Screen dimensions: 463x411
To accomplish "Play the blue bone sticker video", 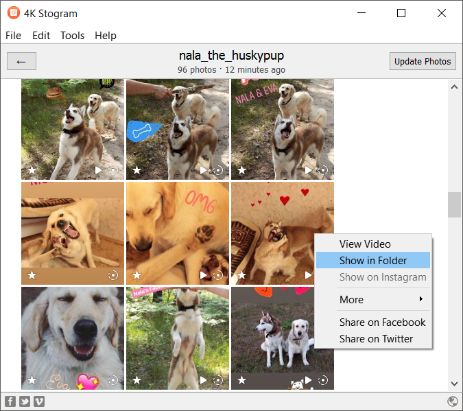I will [x=203, y=170].
